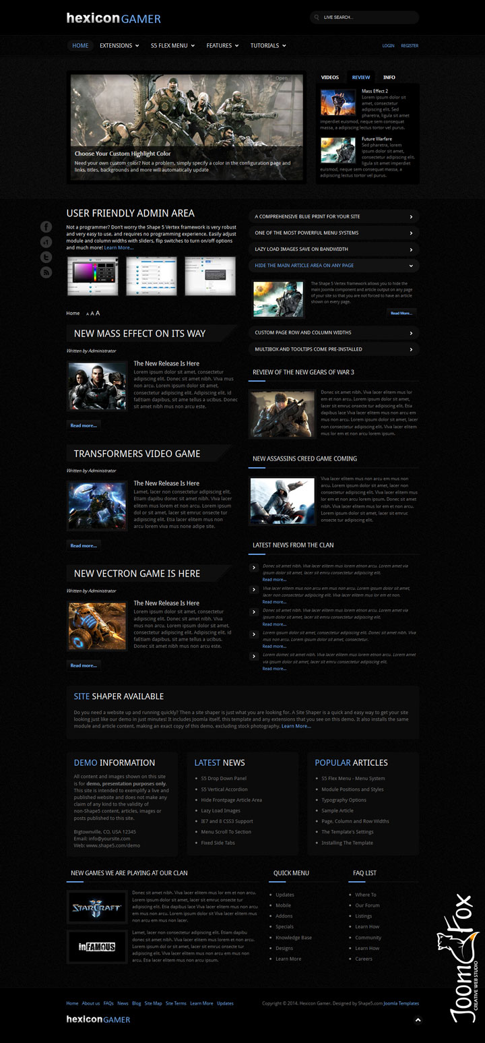
Task: Click Read More in the accordion panel
Action: coord(401,313)
